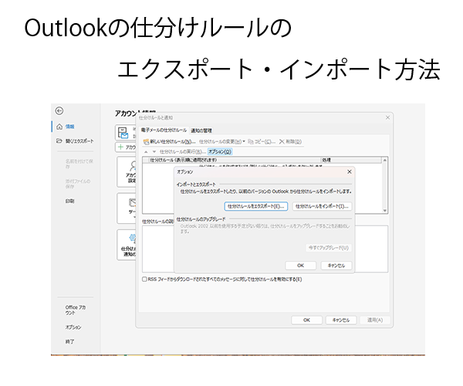Click the コピー icon in rules toolbar

(252, 141)
